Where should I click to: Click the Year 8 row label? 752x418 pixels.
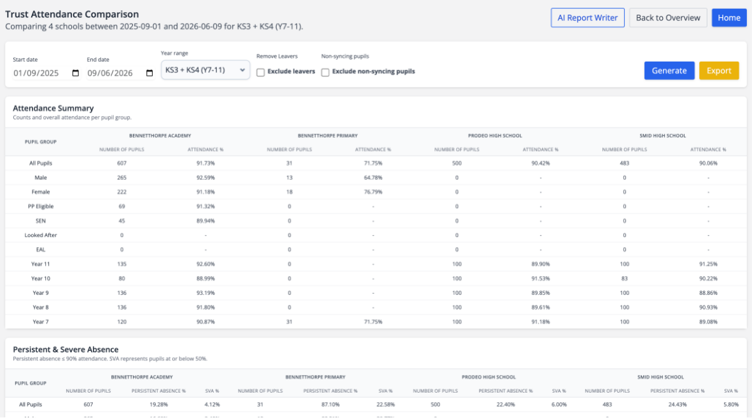tap(41, 307)
